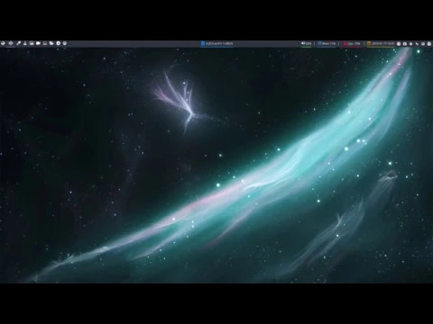Image resolution: width=433 pixels, height=324 pixels.
Task: Click the volume percentage indicator
Action: click(x=306, y=44)
